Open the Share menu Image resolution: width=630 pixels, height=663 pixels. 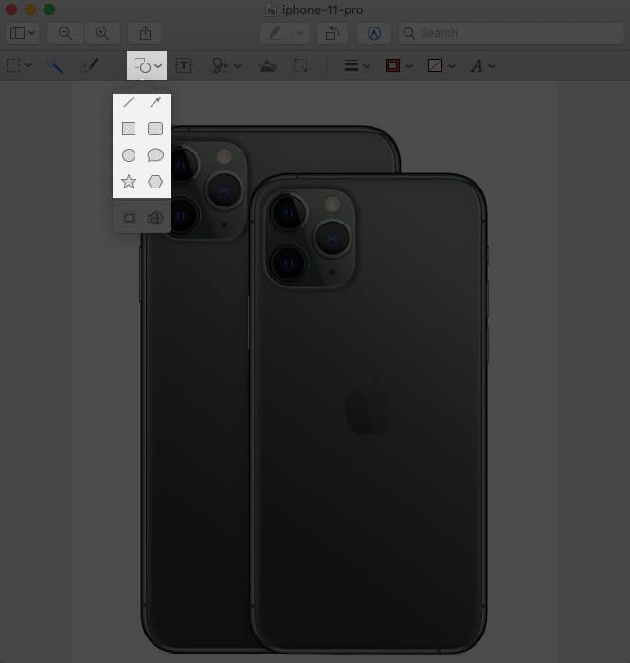(145, 33)
